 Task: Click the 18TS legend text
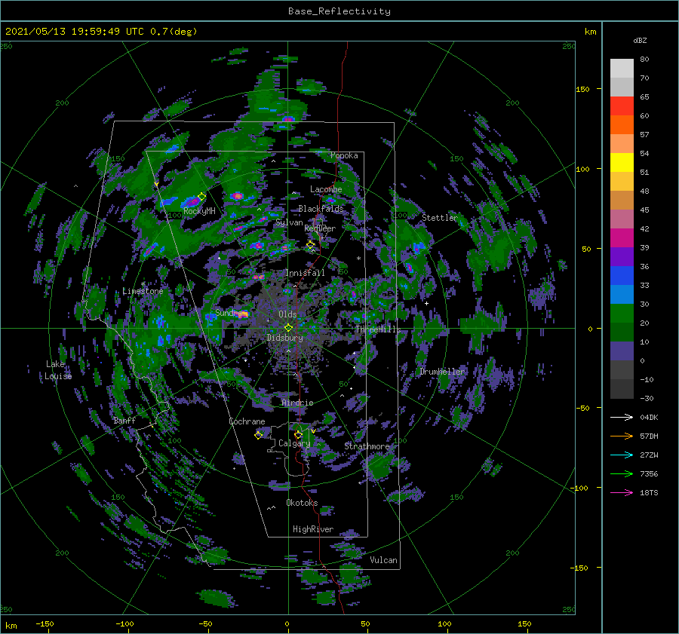[x=649, y=492]
